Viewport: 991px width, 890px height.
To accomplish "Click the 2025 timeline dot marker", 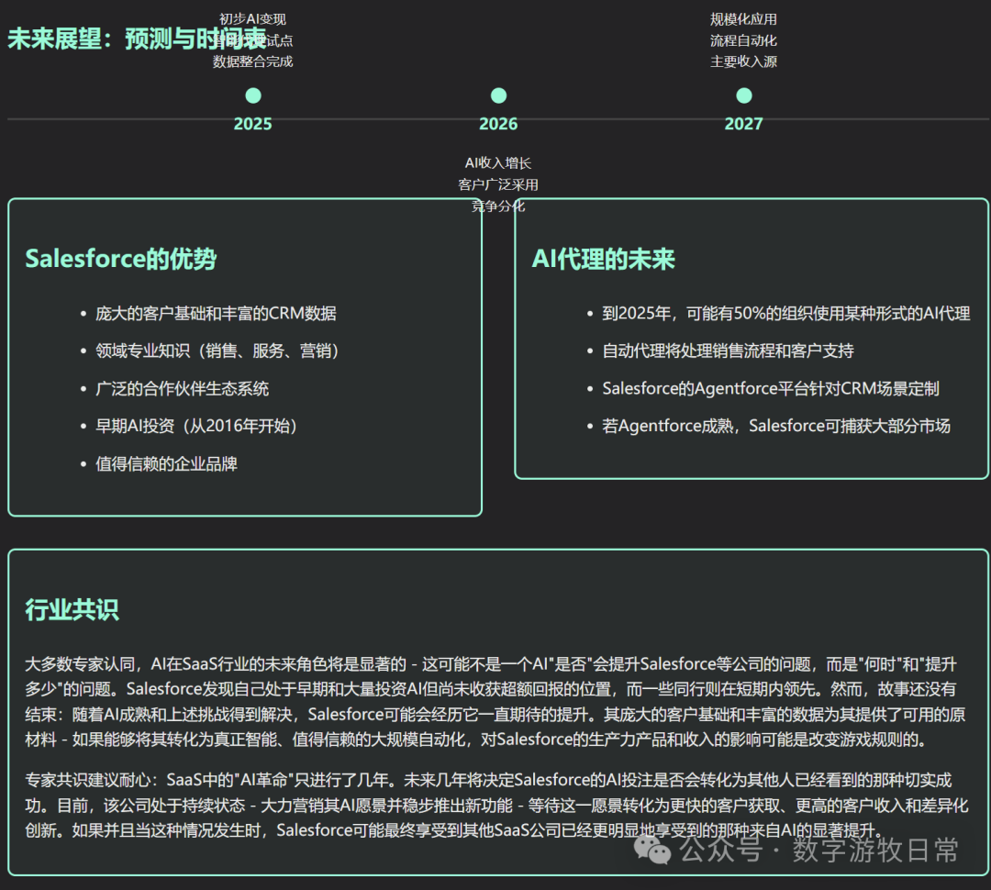I will coord(253,95).
